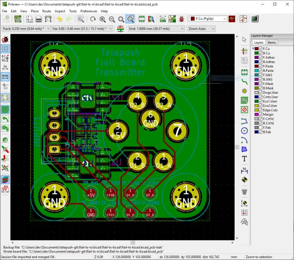Image resolution: width=294 pixels, height=260 pixels.
Task: Open the Footprint editor icon
Action: [142, 19]
